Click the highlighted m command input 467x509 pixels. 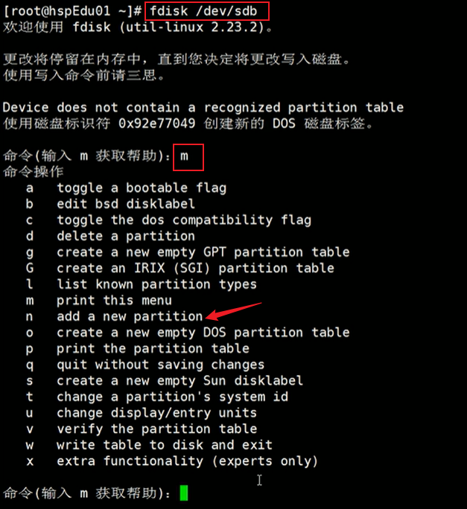pyautogui.click(x=186, y=156)
